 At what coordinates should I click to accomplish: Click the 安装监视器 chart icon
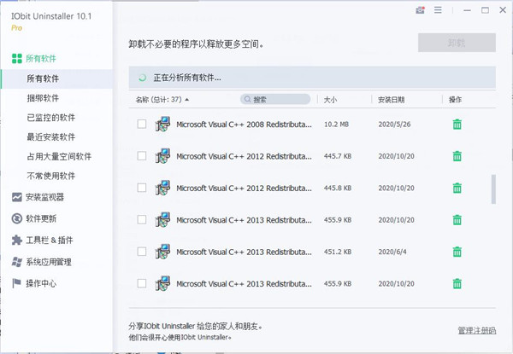[x=17, y=197]
